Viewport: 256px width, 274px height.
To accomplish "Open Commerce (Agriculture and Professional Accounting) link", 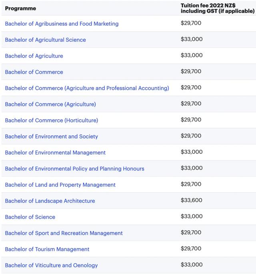I will click(x=87, y=88).
